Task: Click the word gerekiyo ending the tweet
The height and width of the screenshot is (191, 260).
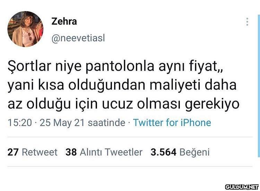Action: pyautogui.click(x=212, y=104)
